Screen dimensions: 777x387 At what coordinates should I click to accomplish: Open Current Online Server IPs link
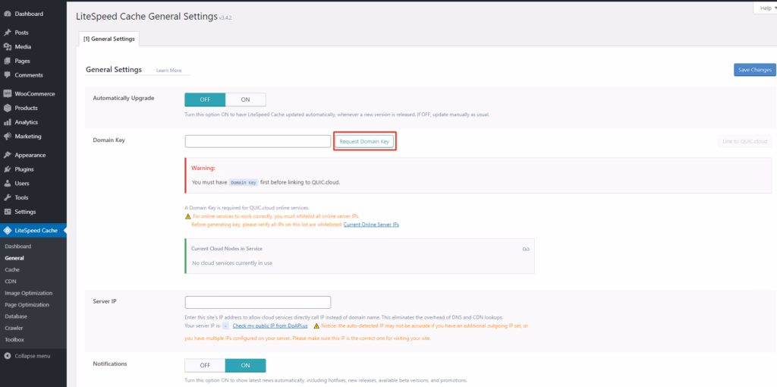(371, 225)
